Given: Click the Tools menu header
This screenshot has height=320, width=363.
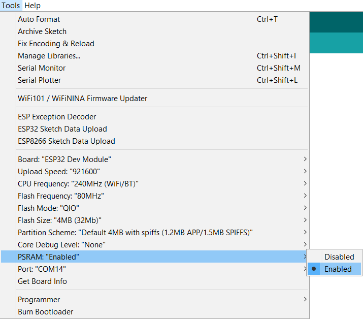Looking at the screenshot, I should (11, 6).
